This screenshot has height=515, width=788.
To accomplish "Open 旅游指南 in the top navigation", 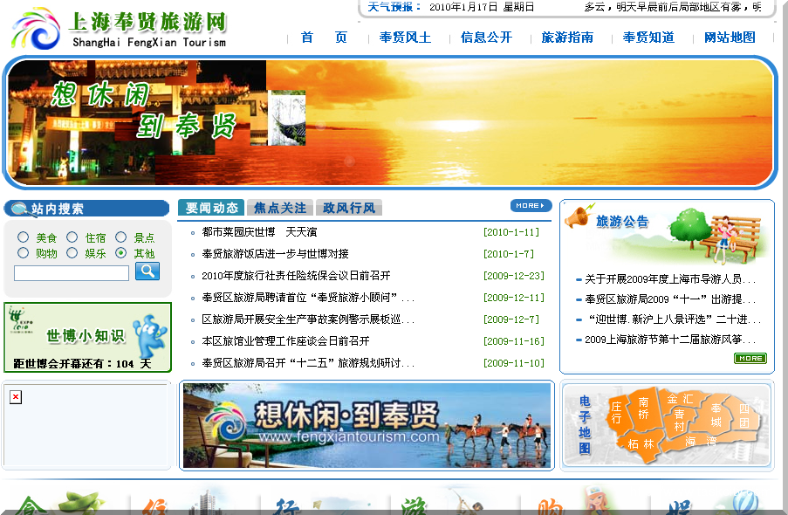I will pos(567,38).
